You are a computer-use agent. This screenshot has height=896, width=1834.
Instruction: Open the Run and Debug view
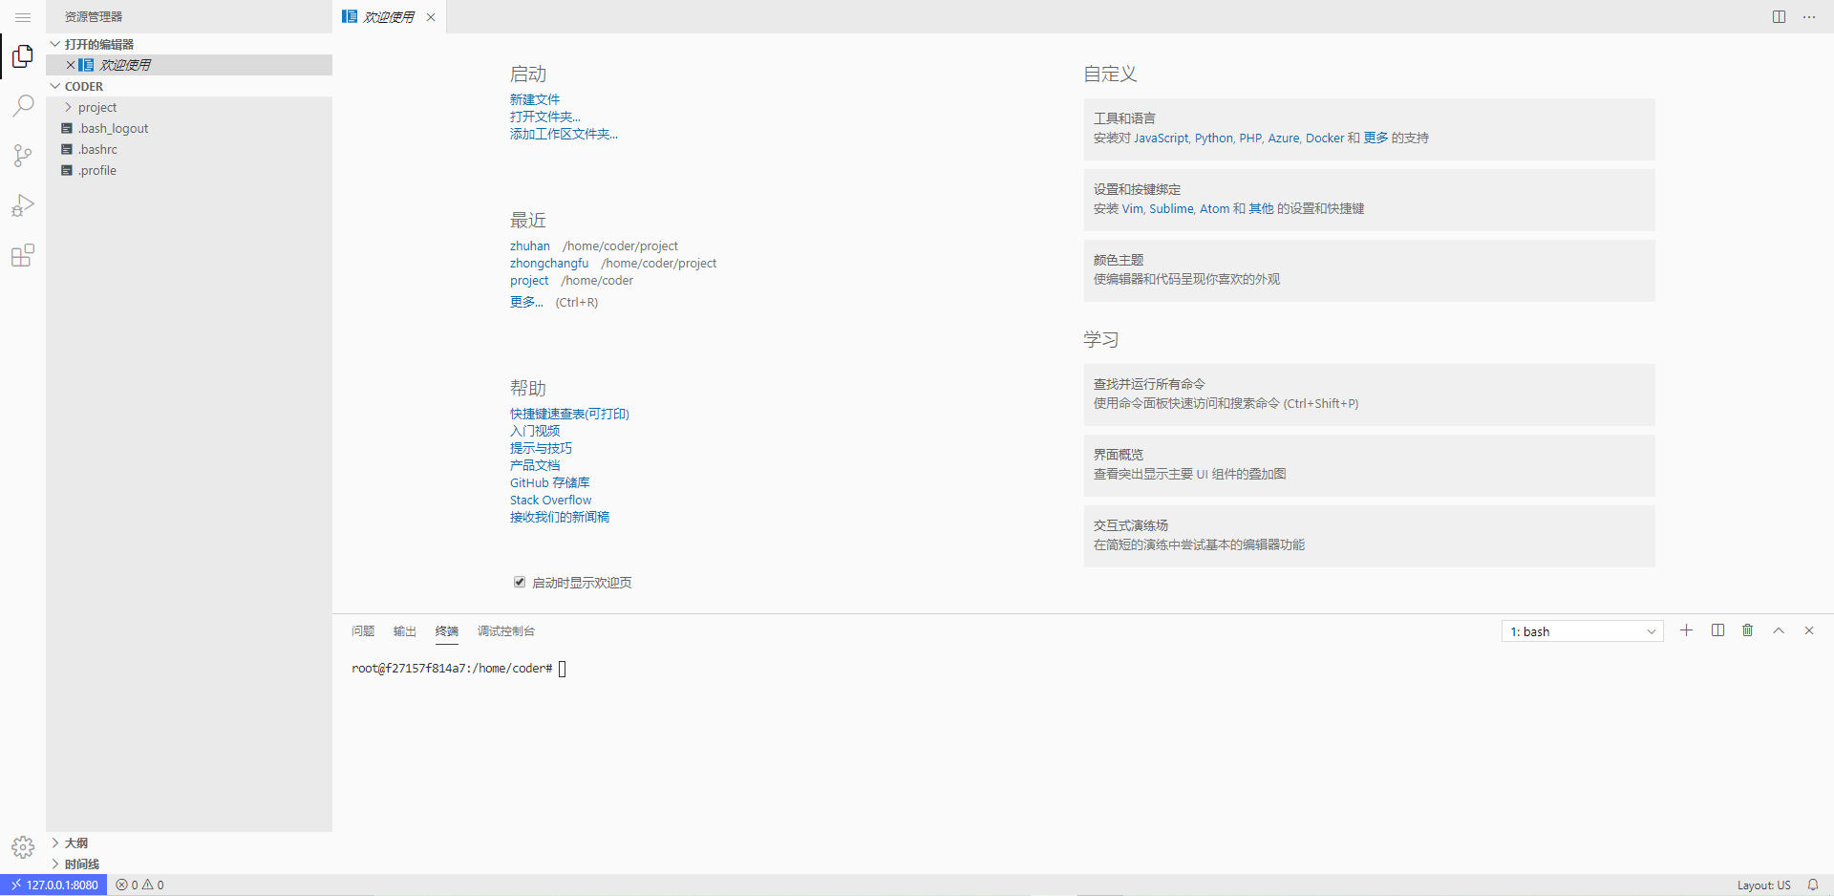click(x=23, y=205)
